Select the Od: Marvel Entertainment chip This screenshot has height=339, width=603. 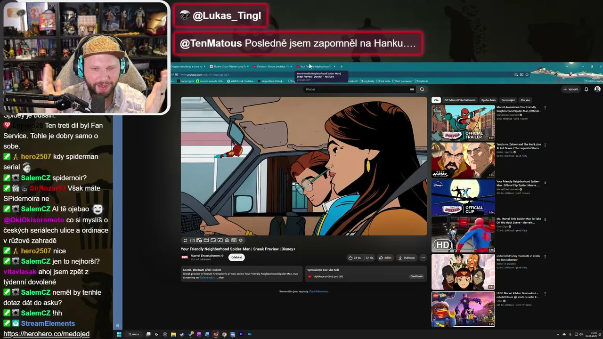460,100
